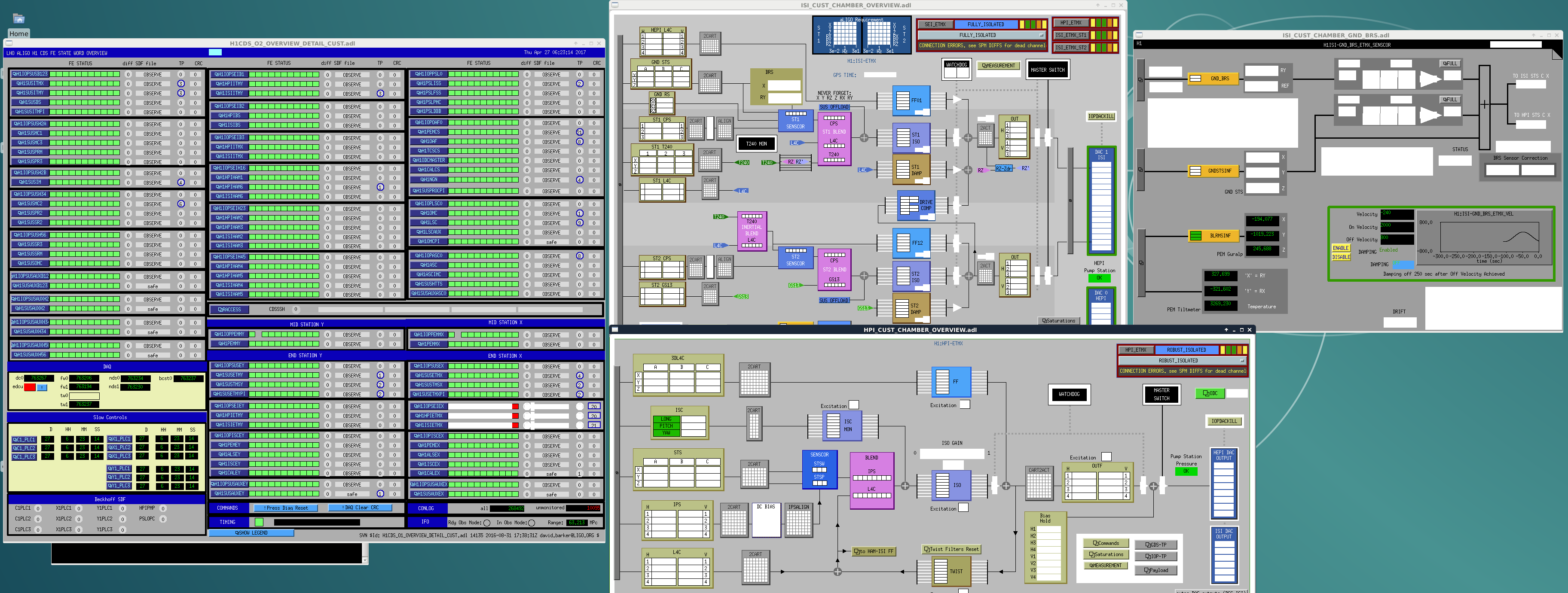Open the 2CART matrix beside HEPI L4C
This screenshot has height=593, width=1568.
(x=710, y=44)
